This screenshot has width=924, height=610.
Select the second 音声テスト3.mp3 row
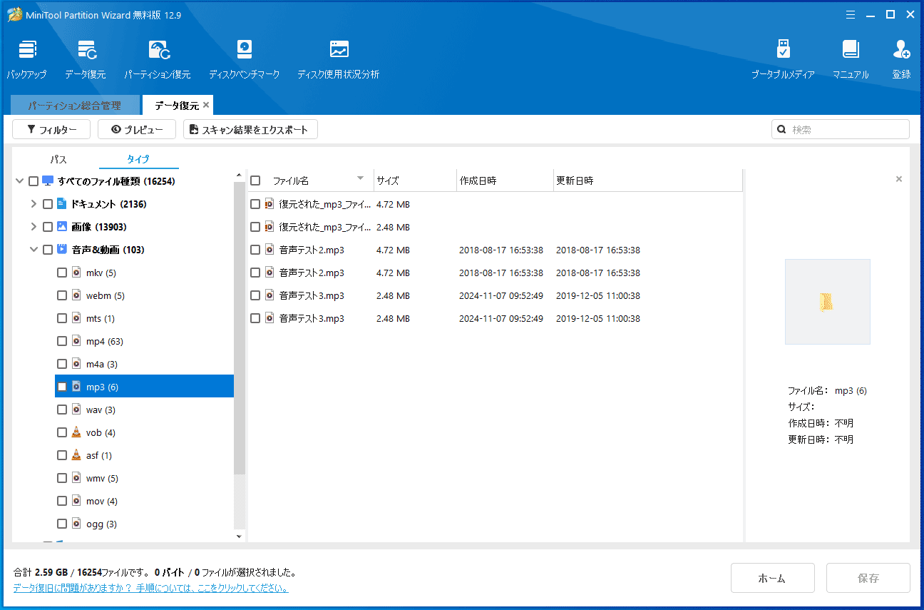tap(495, 318)
